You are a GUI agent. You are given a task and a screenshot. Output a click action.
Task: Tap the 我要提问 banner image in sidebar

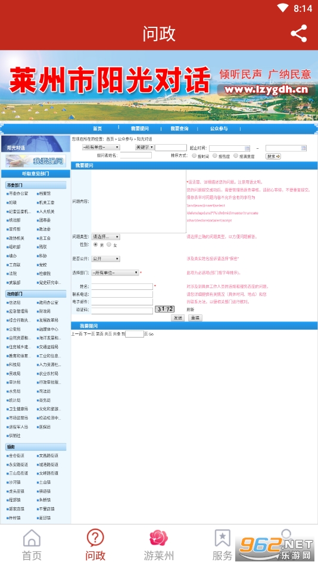click(x=36, y=161)
